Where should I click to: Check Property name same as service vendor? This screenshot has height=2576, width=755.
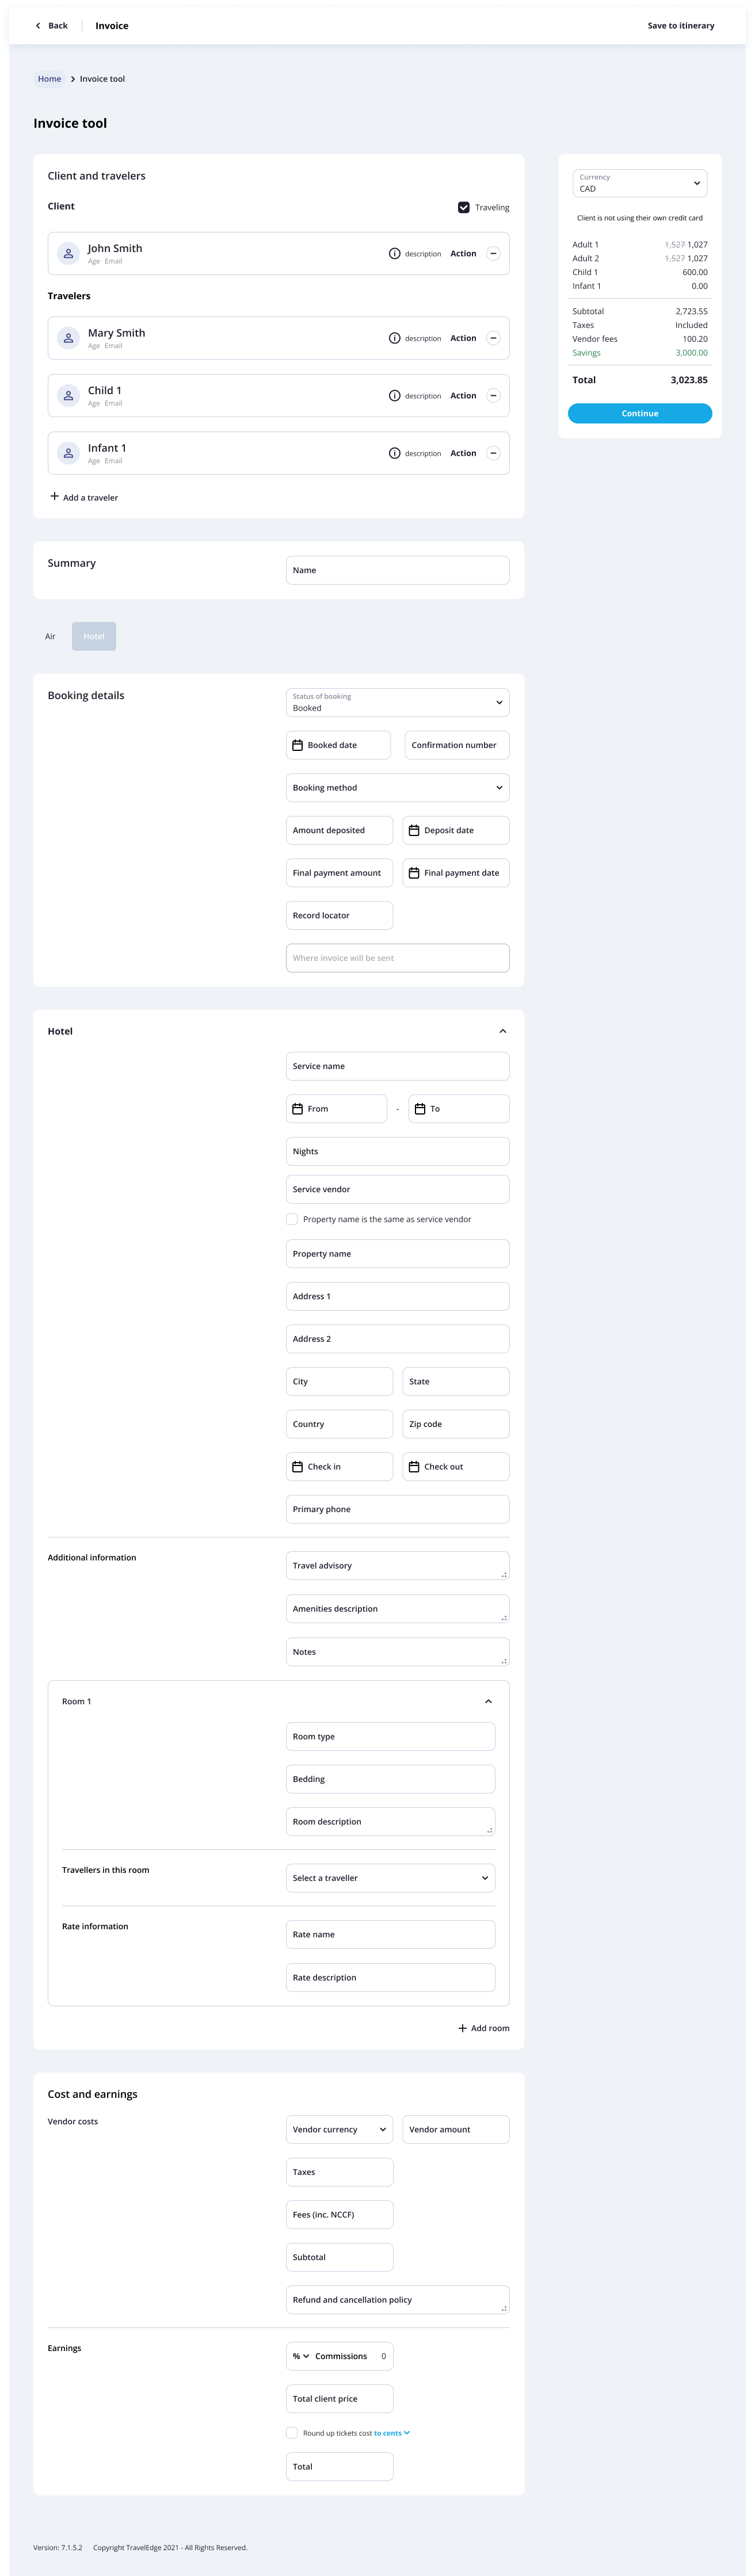click(292, 1219)
